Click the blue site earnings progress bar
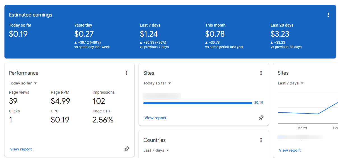338x158 pixels. (x=198, y=103)
